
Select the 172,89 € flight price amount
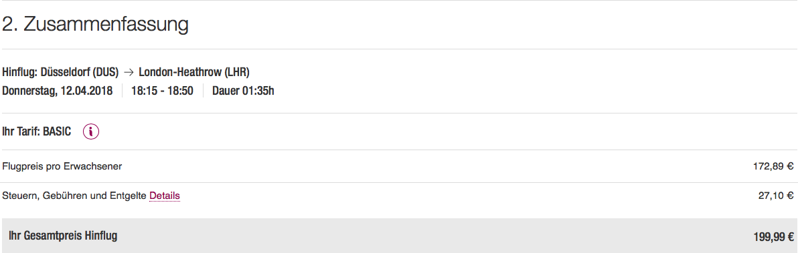(773, 166)
